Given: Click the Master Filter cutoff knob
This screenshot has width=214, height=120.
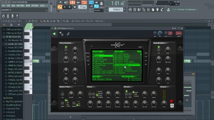Looking at the screenshot, I should (x=71, y=94).
